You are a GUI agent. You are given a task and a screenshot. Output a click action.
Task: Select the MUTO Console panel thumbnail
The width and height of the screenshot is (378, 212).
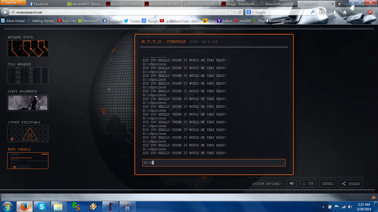click(x=28, y=161)
